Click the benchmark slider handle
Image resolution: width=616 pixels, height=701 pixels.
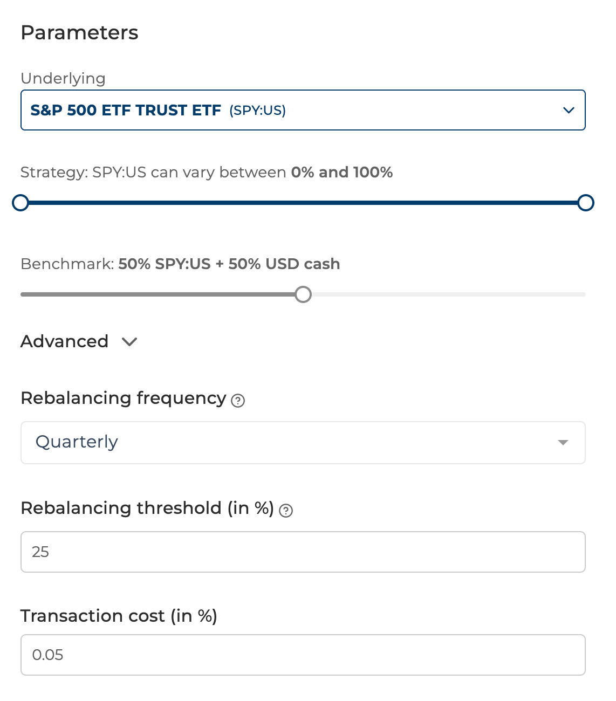pyautogui.click(x=303, y=294)
